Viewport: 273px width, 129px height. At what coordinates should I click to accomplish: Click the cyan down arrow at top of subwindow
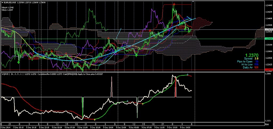(x=187, y=75)
